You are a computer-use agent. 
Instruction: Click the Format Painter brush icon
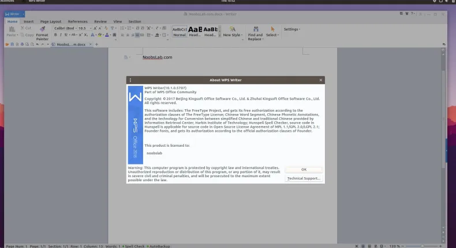42,28
